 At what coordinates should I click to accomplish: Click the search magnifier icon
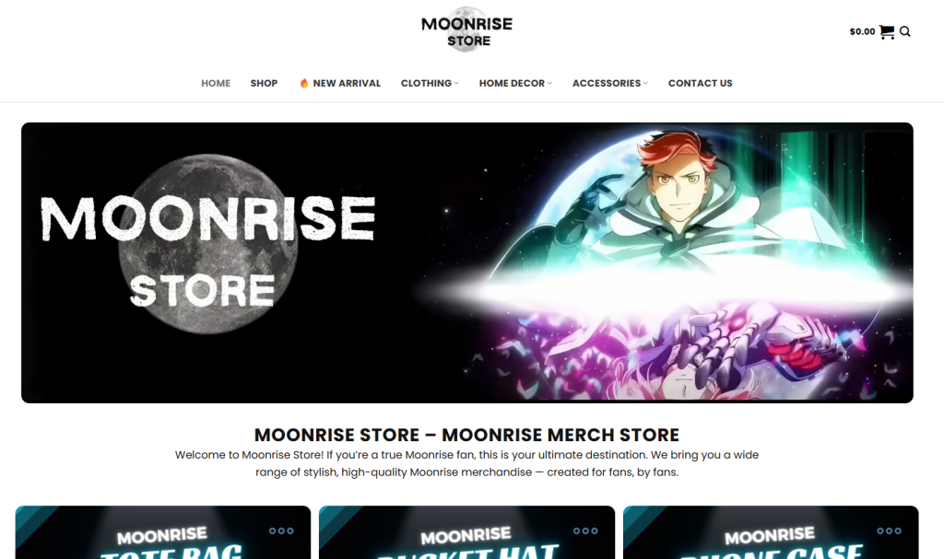[905, 32]
